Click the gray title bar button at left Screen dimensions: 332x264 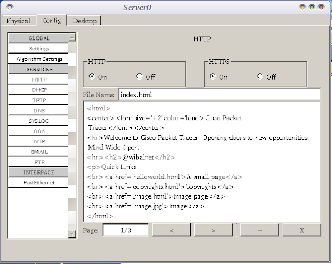tap(10, 7)
